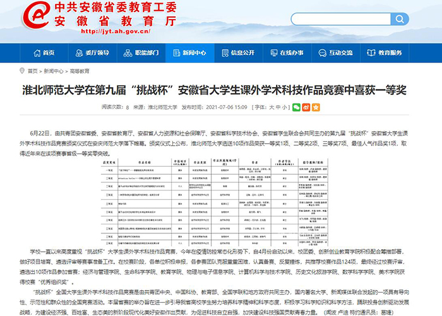Share article via green WeChat icon

(296, 107)
